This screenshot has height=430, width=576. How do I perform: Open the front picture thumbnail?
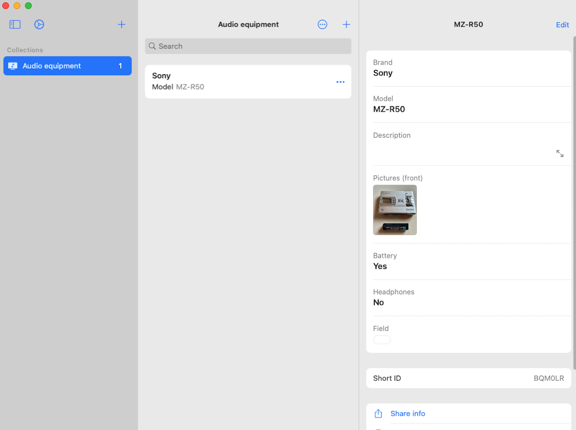(x=395, y=210)
